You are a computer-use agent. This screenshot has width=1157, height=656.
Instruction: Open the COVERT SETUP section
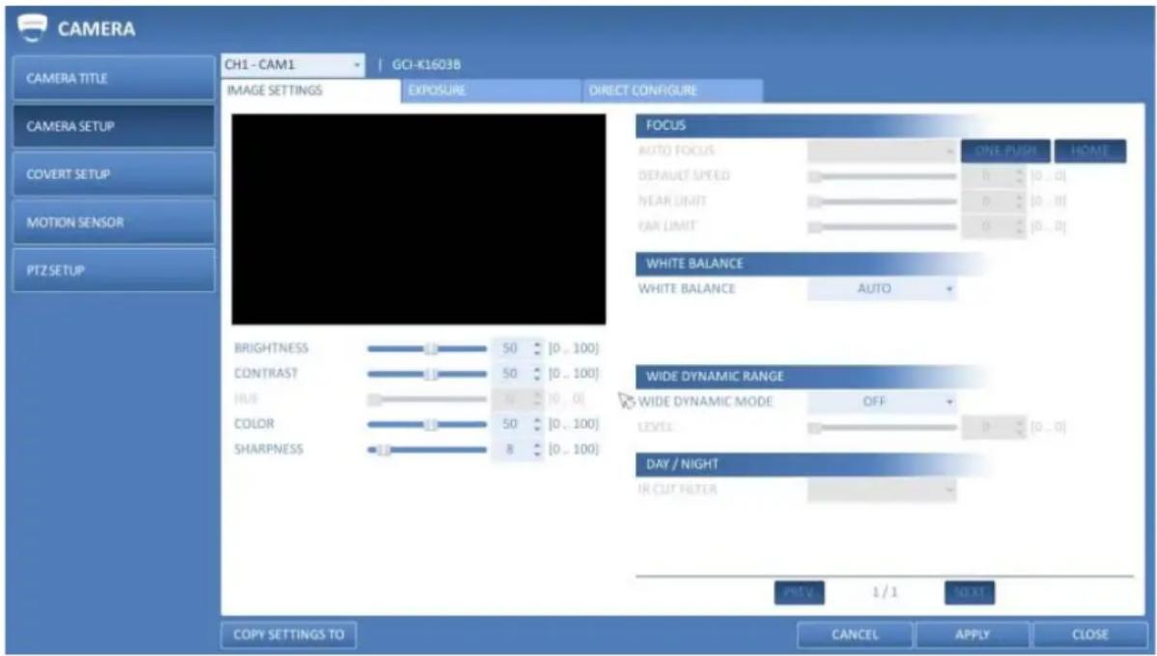114,174
